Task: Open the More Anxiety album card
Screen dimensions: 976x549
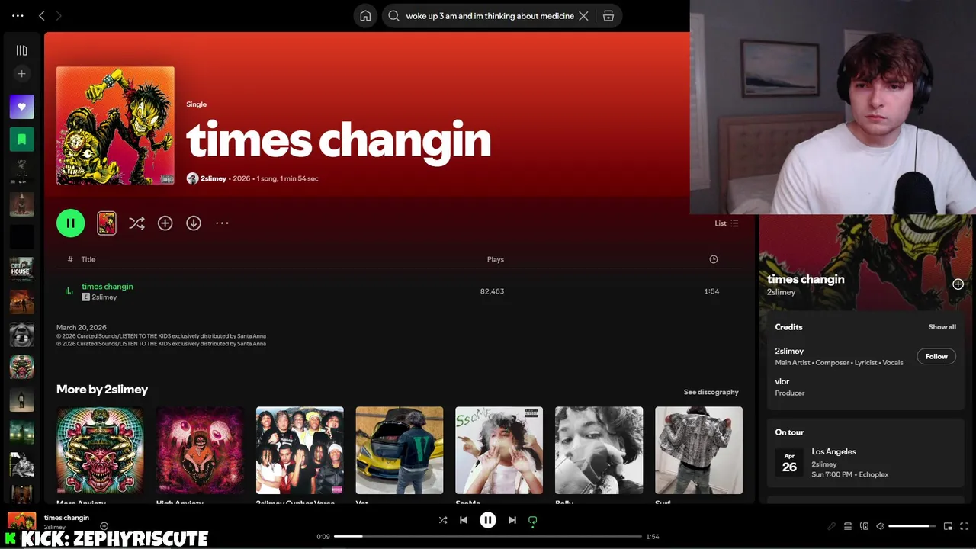Action: [x=100, y=454]
